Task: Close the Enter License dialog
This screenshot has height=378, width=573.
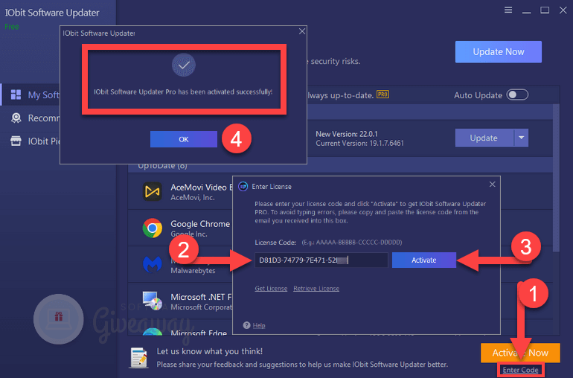Action: pos(492,185)
